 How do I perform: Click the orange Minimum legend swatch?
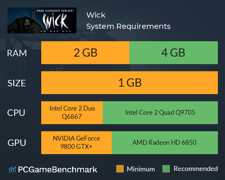(120, 169)
